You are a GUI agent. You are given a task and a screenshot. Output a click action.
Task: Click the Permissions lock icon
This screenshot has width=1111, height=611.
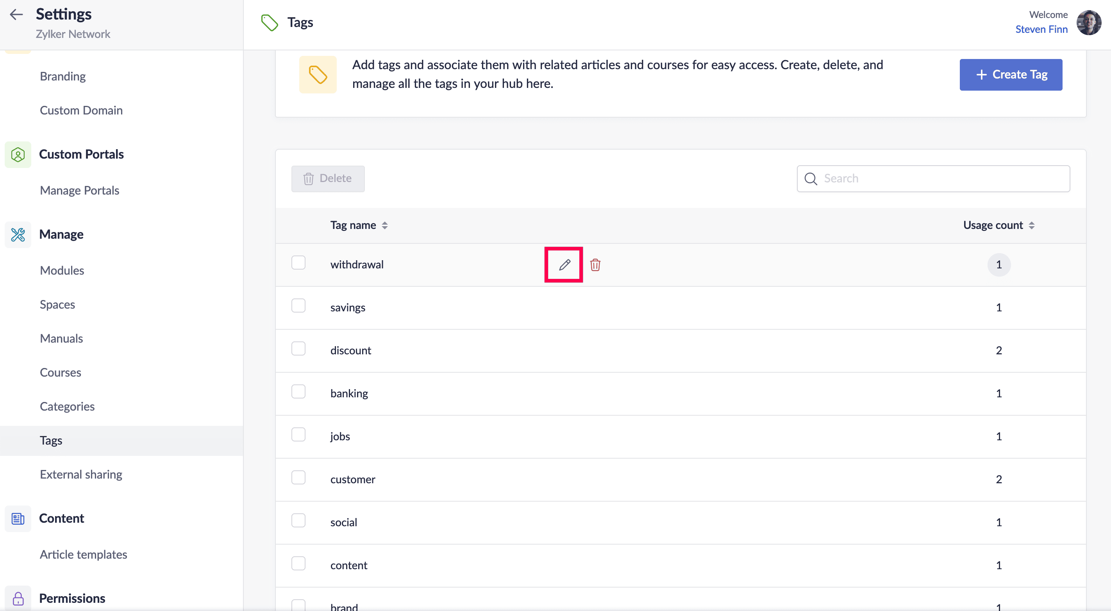tap(18, 598)
